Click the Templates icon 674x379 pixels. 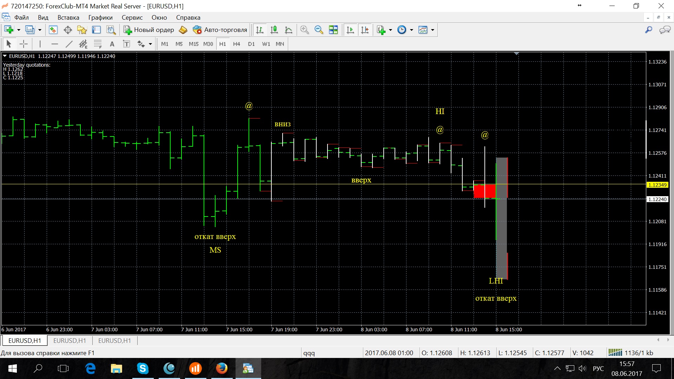423,30
